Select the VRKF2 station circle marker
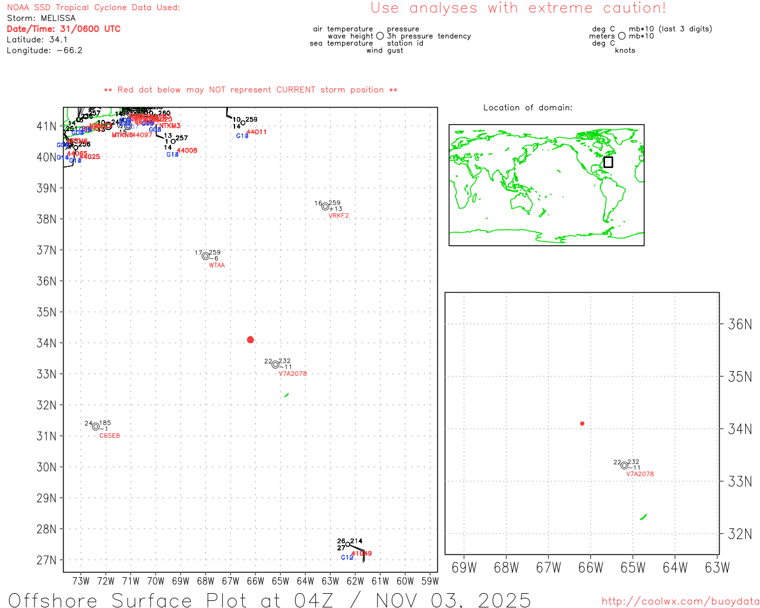This screenshot has height=608, width=760. coord(325,207)
